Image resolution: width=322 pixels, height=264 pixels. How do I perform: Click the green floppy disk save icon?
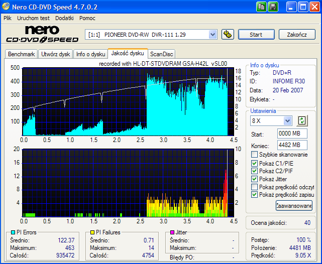point(273,7)
